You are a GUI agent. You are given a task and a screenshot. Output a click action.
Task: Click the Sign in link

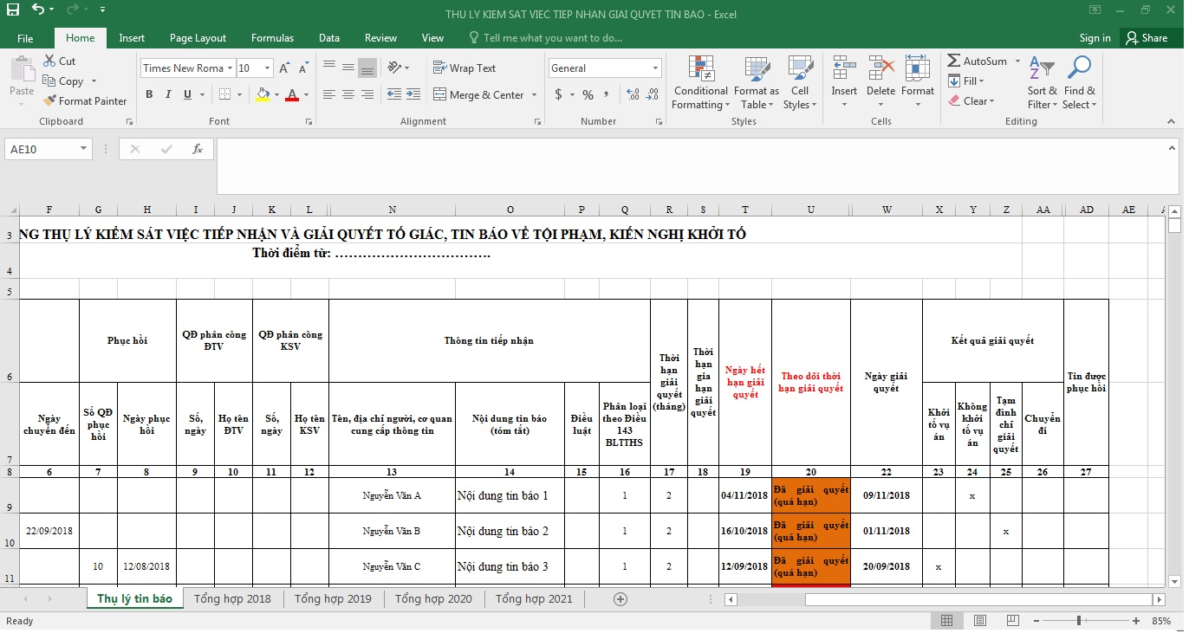coord(1095,38)
